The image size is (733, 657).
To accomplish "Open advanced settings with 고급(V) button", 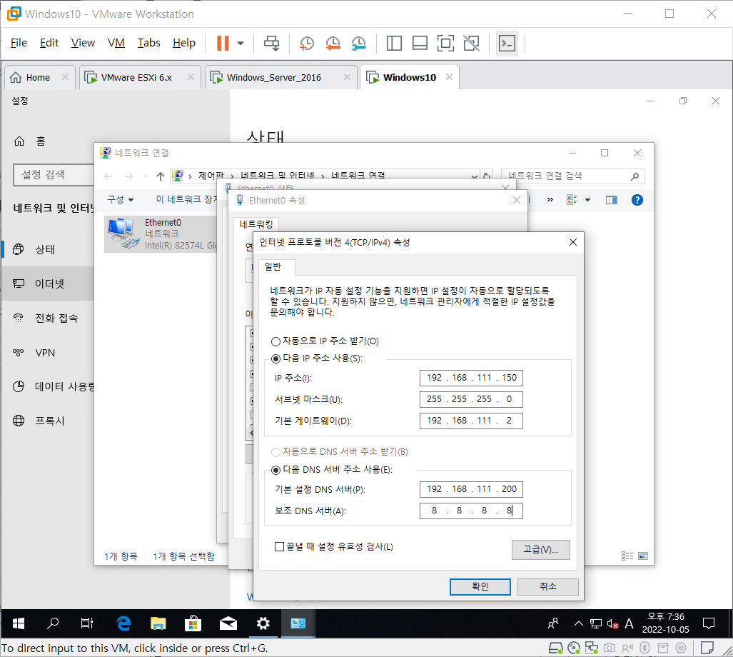I will click(541, 550).
